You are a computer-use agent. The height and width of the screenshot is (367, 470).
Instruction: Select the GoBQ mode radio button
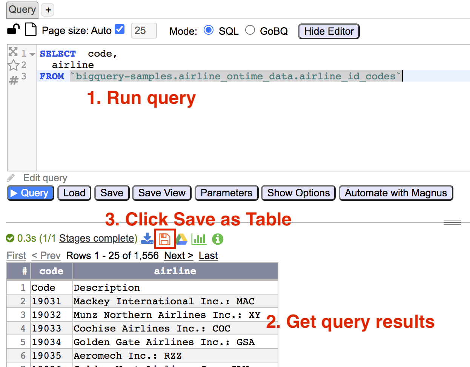(x=250, y=30)
